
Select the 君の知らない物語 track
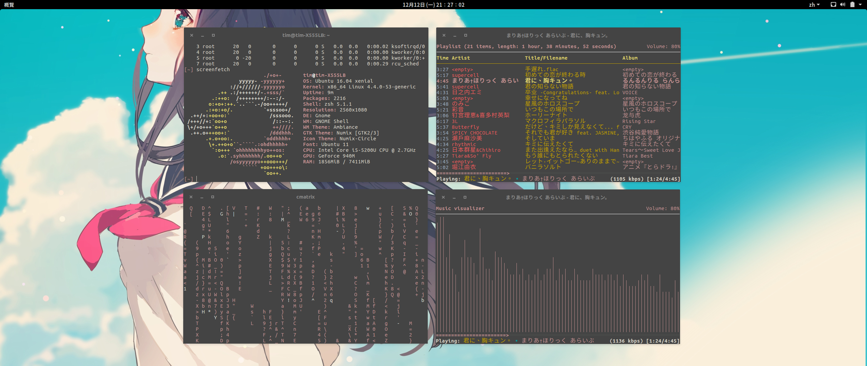[x=558, y=87]
